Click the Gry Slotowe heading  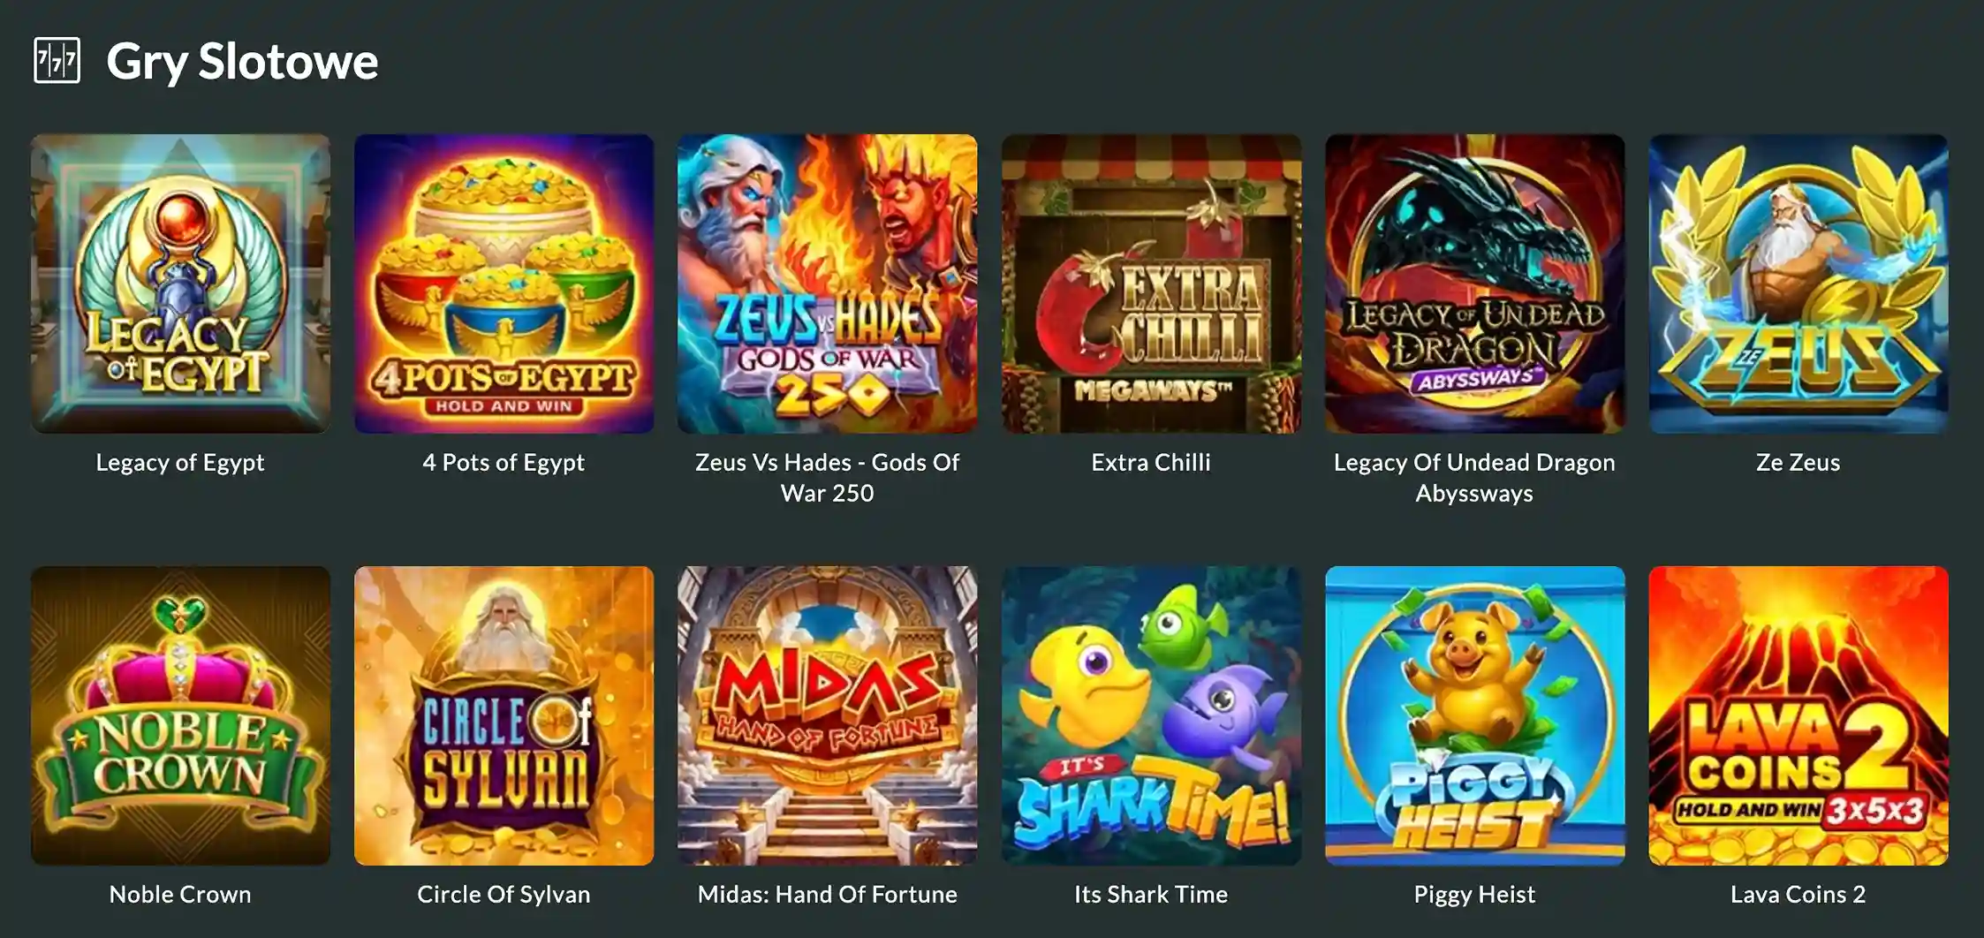242,62
